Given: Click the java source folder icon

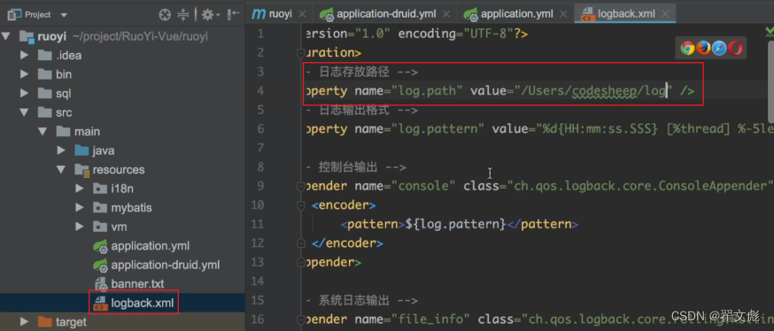Looking at the screenshot, I should pos(81,150).
